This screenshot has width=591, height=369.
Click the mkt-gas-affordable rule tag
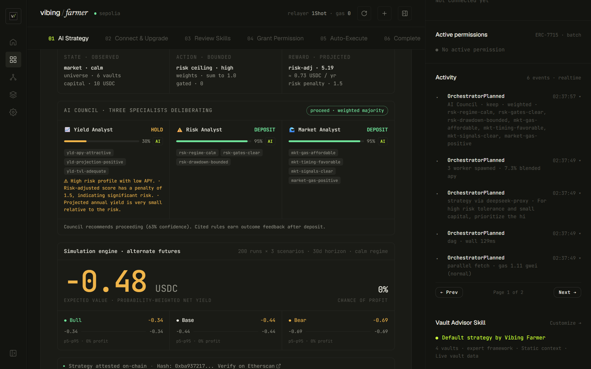[313, 153]
